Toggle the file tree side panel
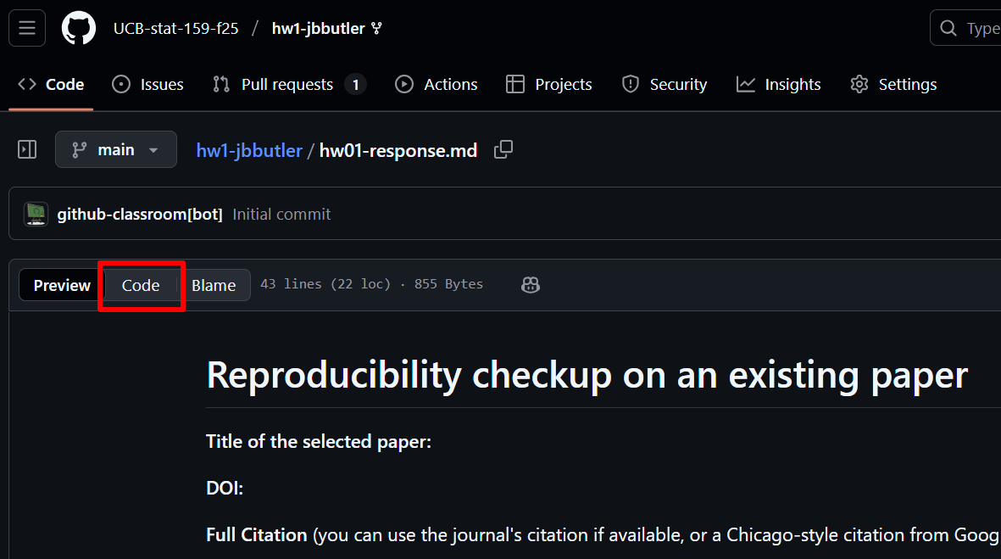 (27, 150)
